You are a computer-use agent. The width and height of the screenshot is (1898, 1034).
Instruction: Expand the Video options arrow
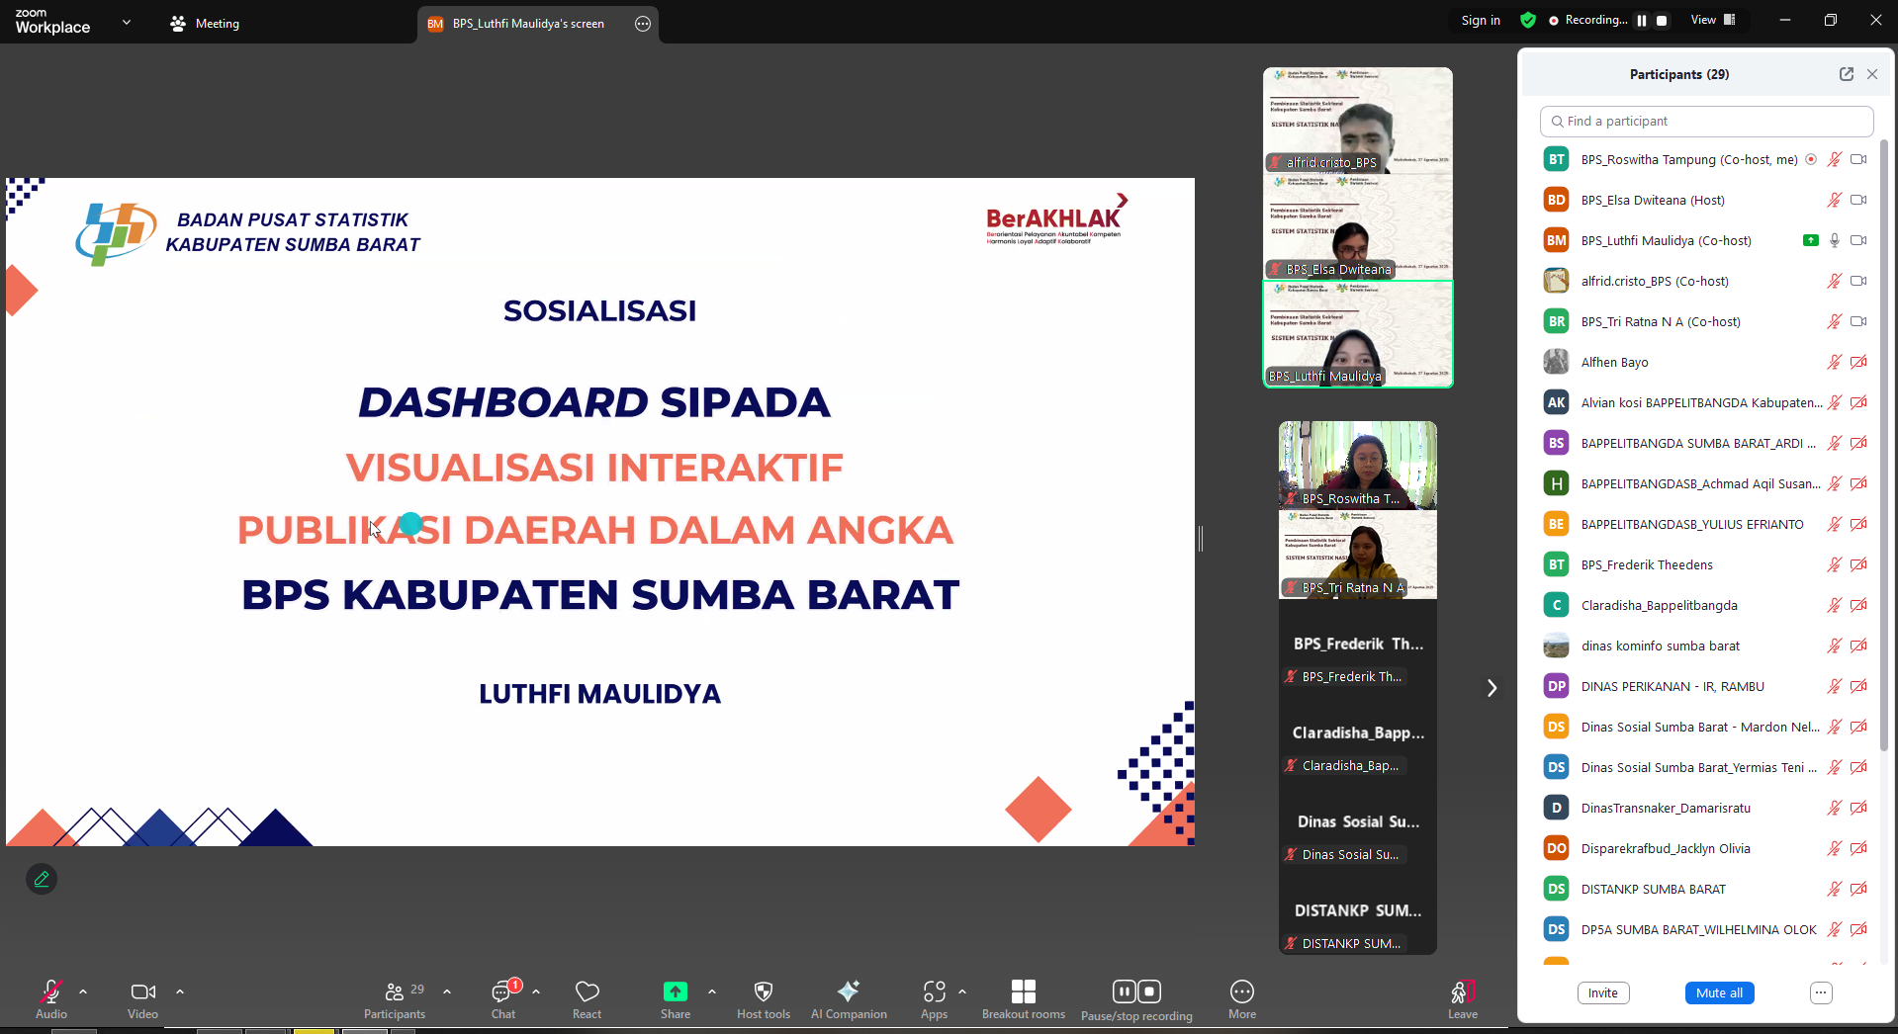(180, 991)
